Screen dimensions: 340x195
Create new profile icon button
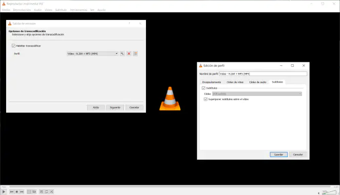click(x=135, y=54)
